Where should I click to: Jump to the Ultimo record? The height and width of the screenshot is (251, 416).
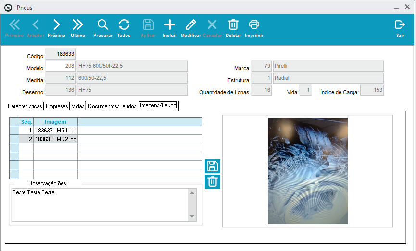click(78, 28)
